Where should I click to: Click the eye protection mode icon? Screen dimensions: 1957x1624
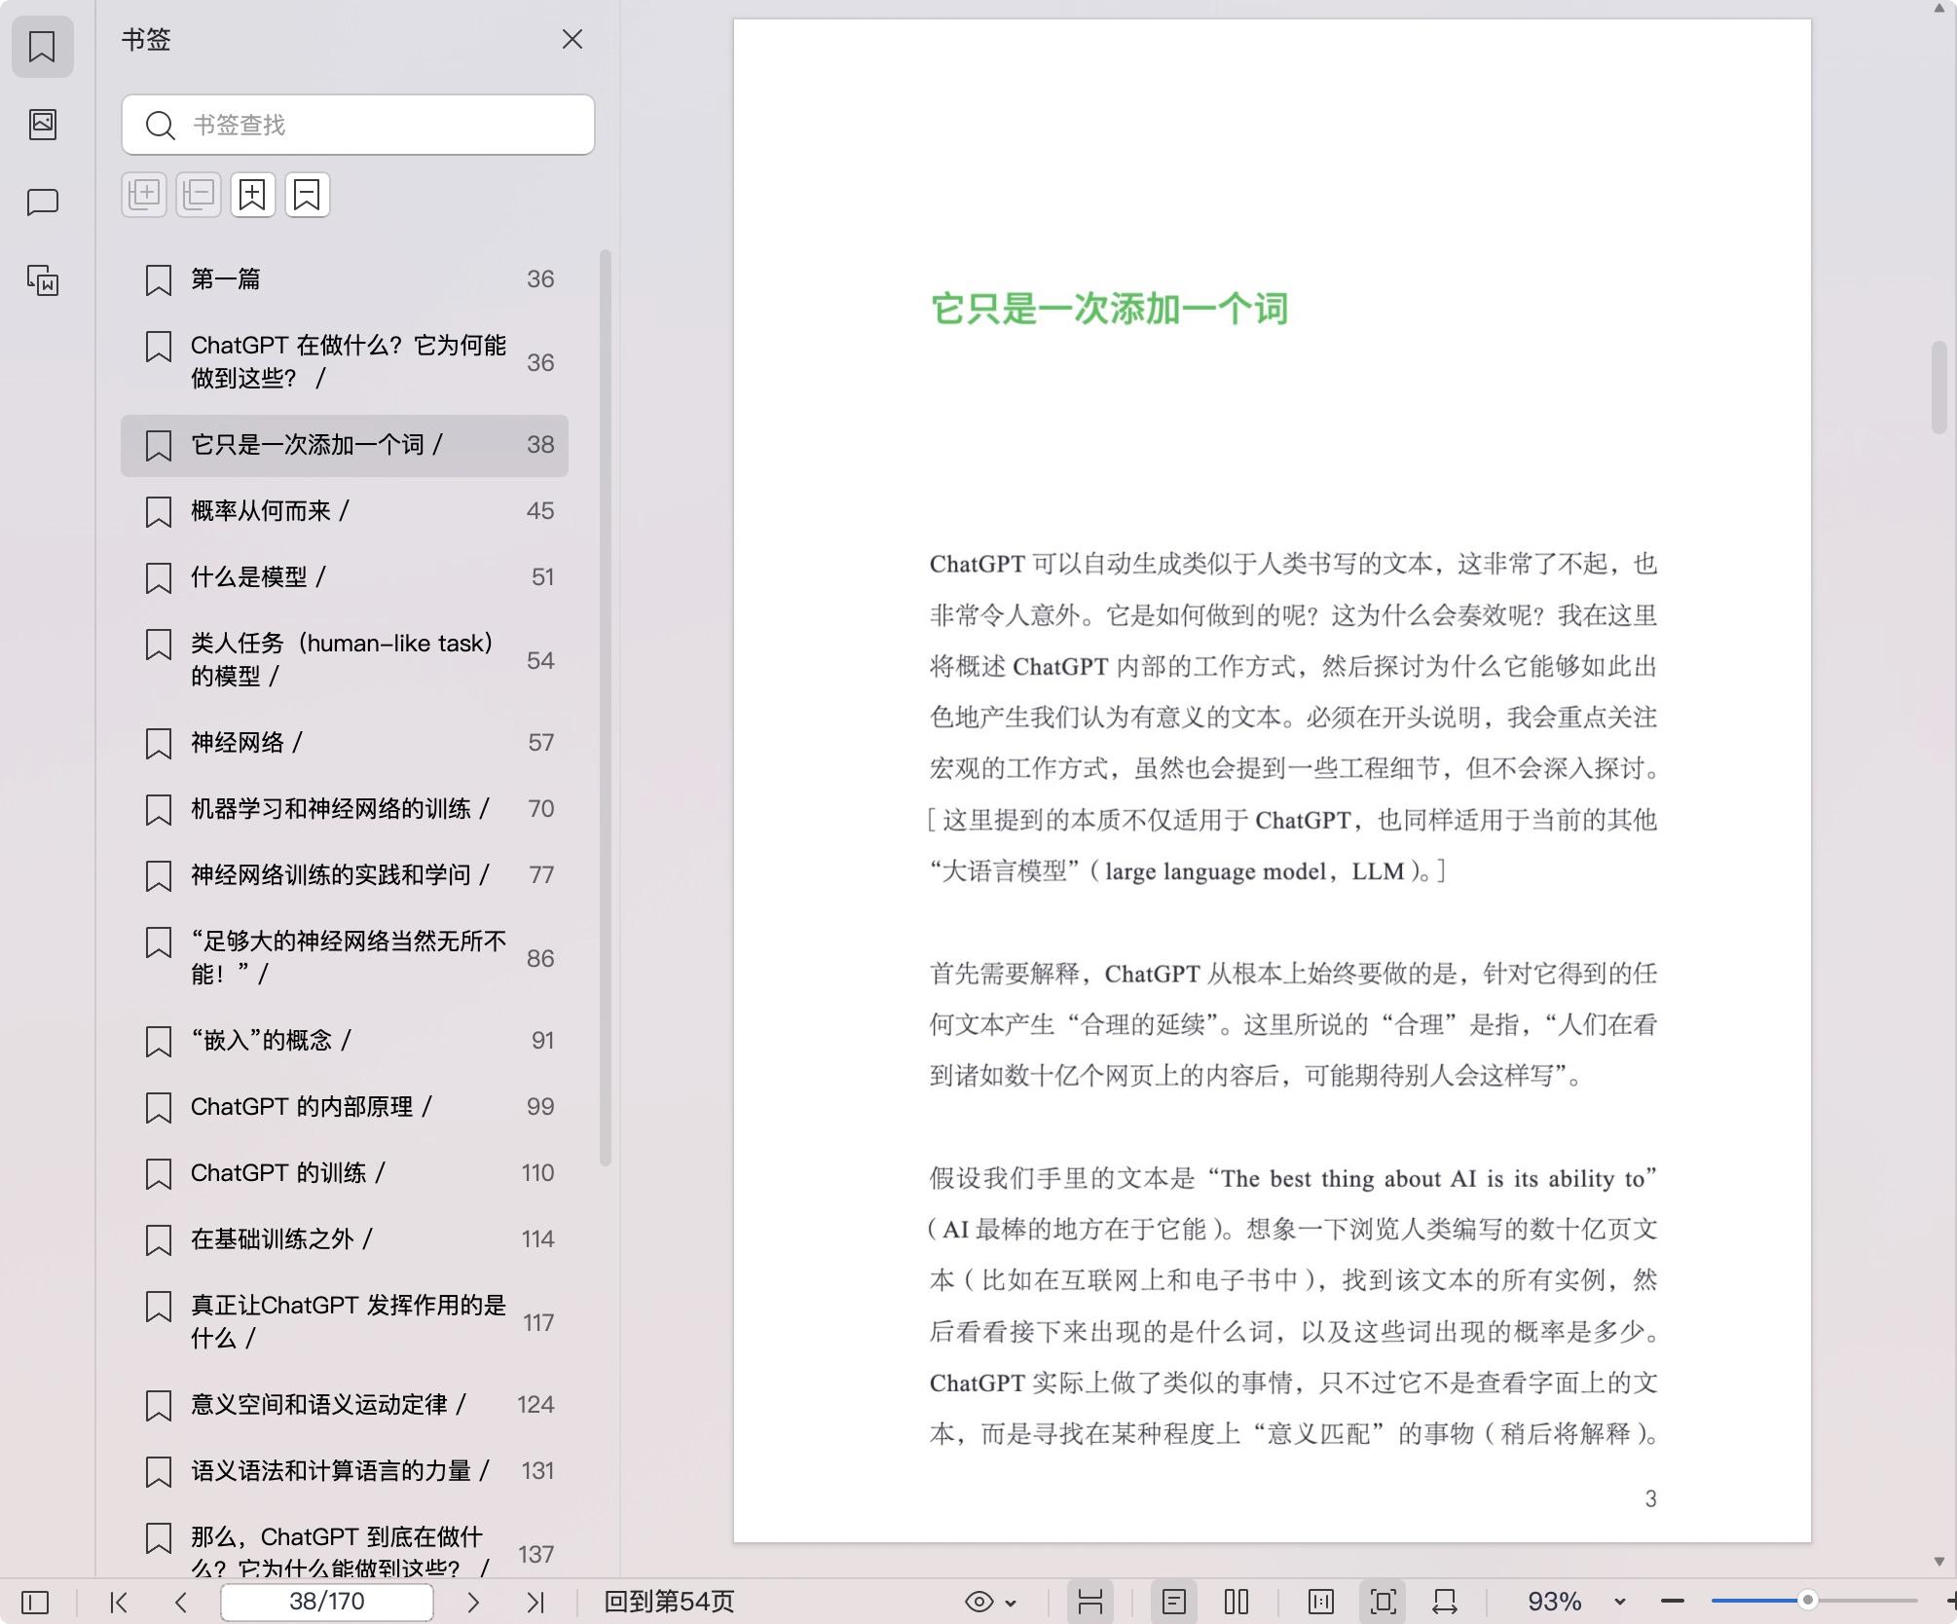(x=978, y=1602)
